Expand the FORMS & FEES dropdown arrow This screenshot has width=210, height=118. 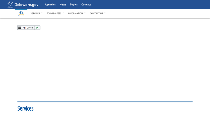[63, 13]
